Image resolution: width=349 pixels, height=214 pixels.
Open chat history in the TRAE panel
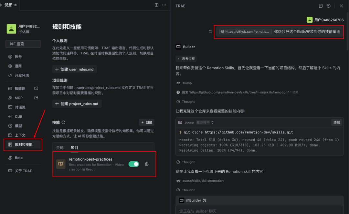329,6
